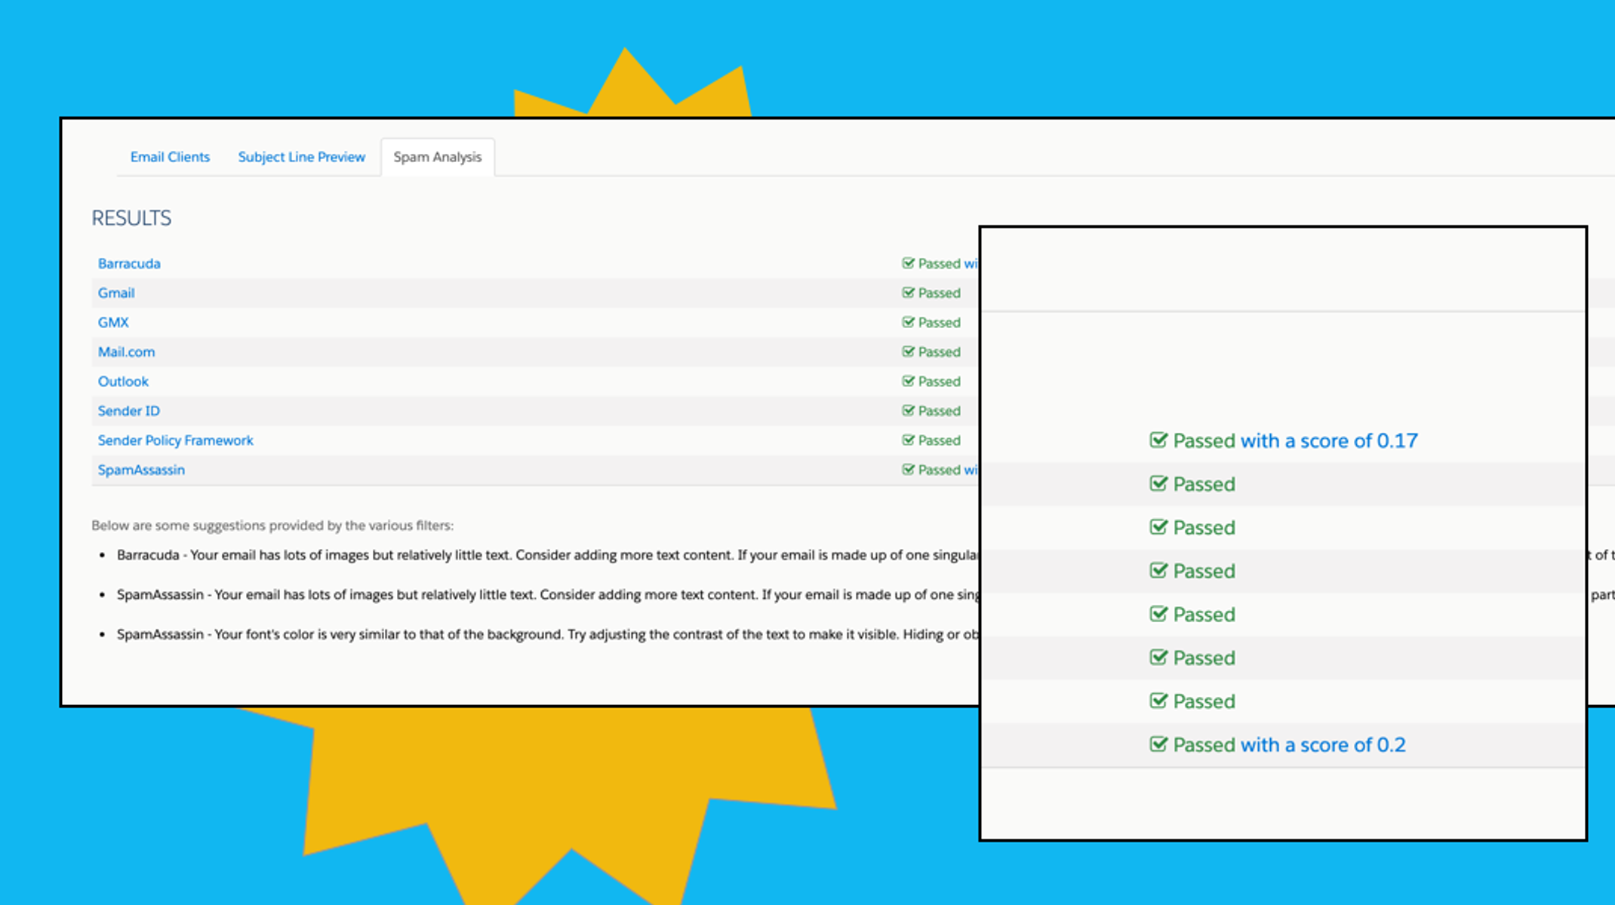The height and width of the screenshot is (905, 1615).
Task: Click the Gmail result link
Action: click(116, 293)
